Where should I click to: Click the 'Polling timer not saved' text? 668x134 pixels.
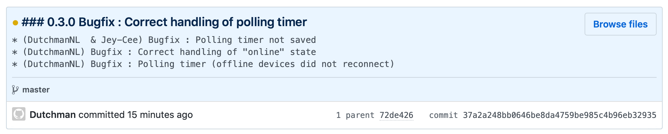pos(256,40)
